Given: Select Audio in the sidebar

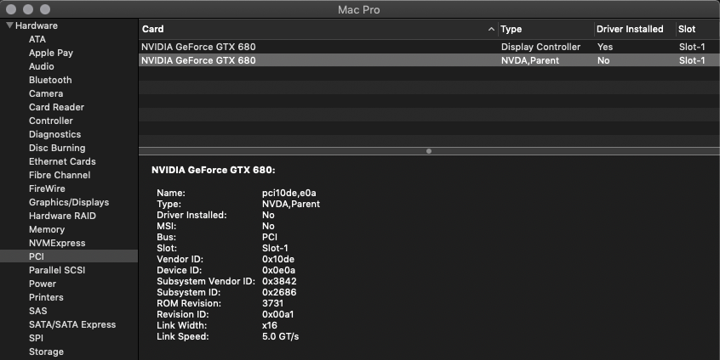Looking at the screenshot, I should click(42, 66).
